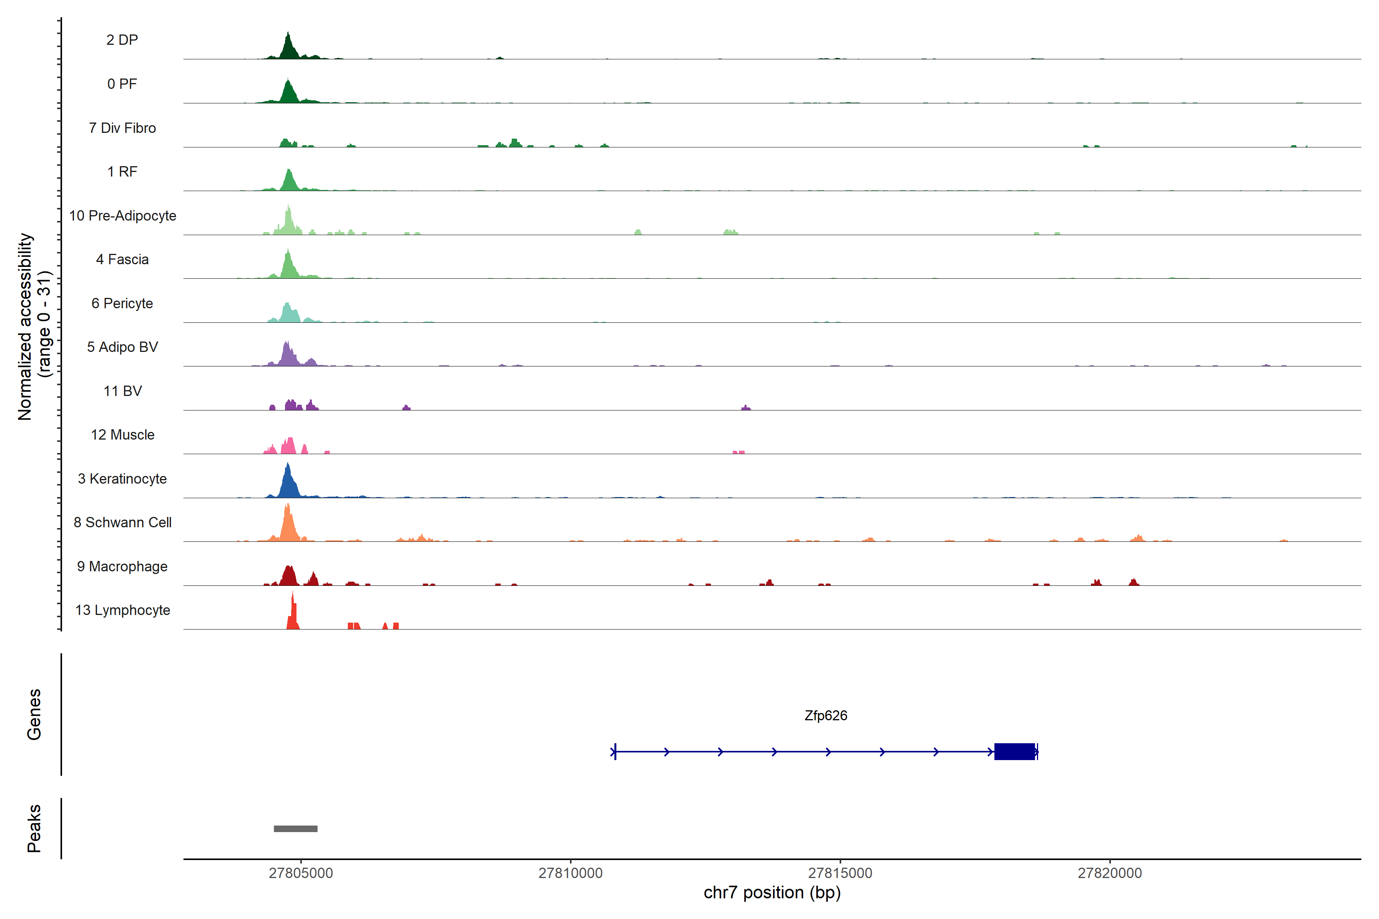Click the Zfp626 gene name

point(825,716)
